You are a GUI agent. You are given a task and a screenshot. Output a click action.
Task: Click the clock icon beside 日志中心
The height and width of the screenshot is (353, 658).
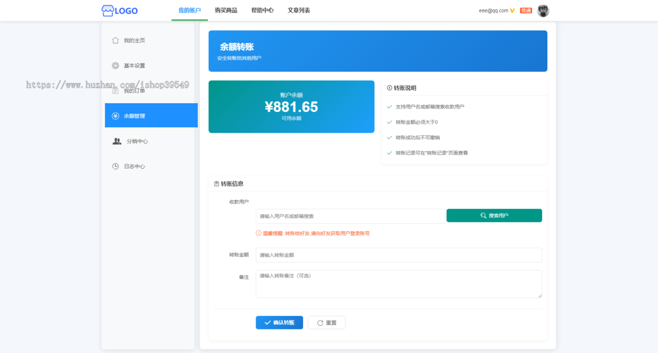115,166
